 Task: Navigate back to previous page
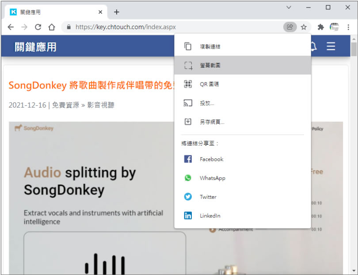(x=11, y=27)
